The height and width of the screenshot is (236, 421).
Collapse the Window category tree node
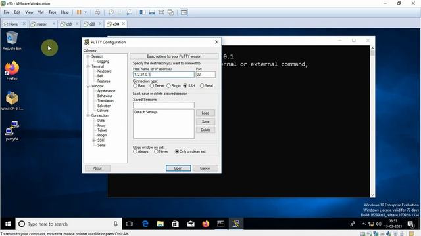[88, 86]
